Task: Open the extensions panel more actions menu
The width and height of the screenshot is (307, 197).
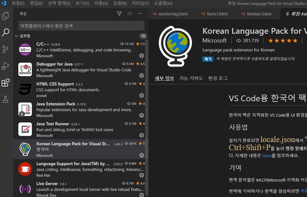Action: click(x=140, y=13)
